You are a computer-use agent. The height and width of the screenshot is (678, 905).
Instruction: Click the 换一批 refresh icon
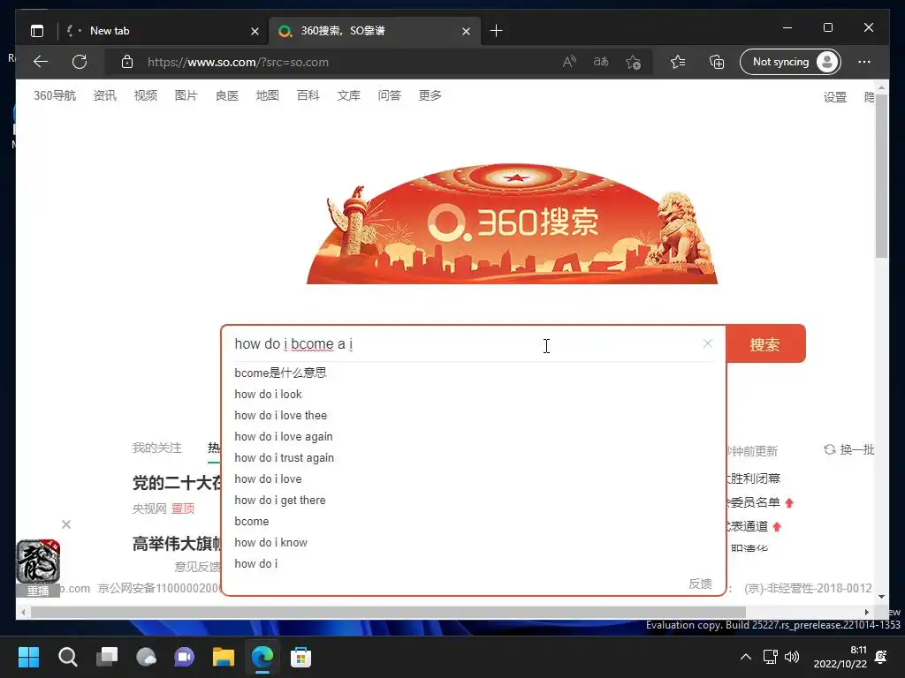830,449
